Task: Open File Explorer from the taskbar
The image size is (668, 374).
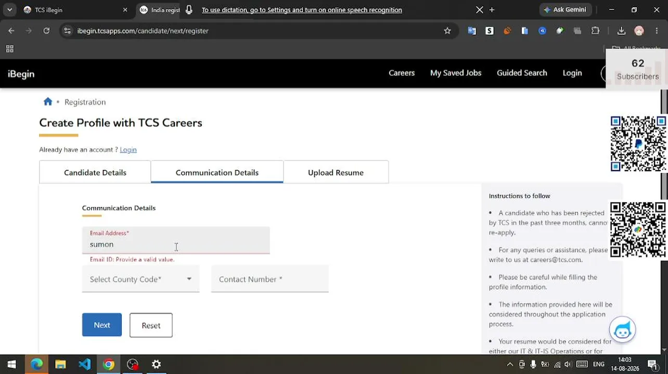Action: coord(60,364)
